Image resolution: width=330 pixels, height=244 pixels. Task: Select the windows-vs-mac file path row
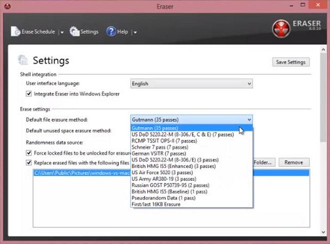(x=171, y=173)
